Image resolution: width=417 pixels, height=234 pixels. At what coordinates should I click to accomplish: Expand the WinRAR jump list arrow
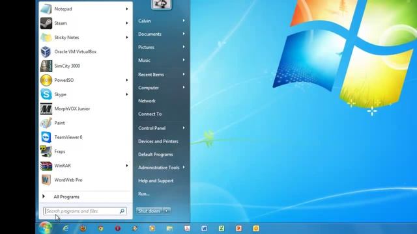coord(127,166)
